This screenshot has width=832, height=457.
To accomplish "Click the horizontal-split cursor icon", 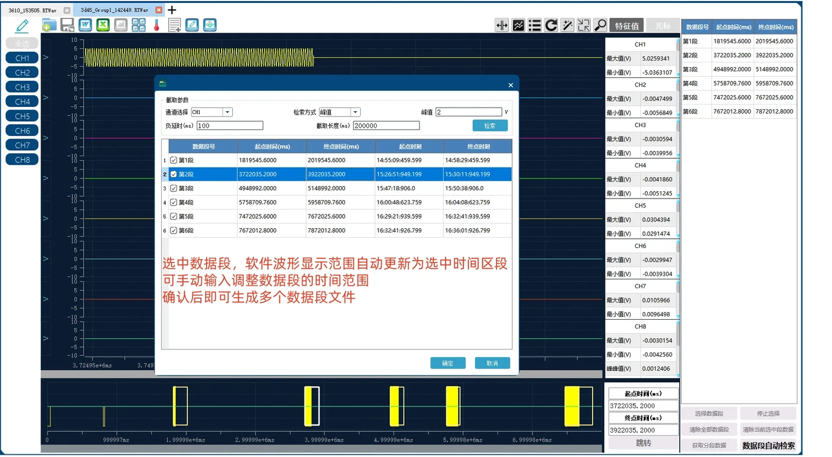I will 502,25.
